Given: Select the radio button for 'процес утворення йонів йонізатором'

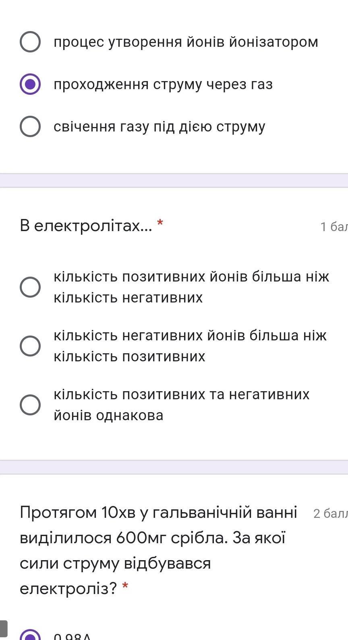Looking at the screenshot, I should click(x=30, y=42).
